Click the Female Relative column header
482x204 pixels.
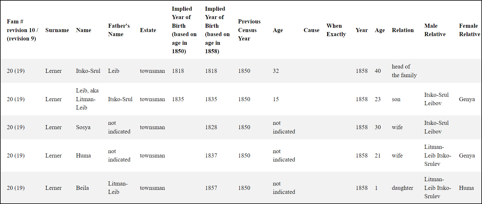(470, 30)
